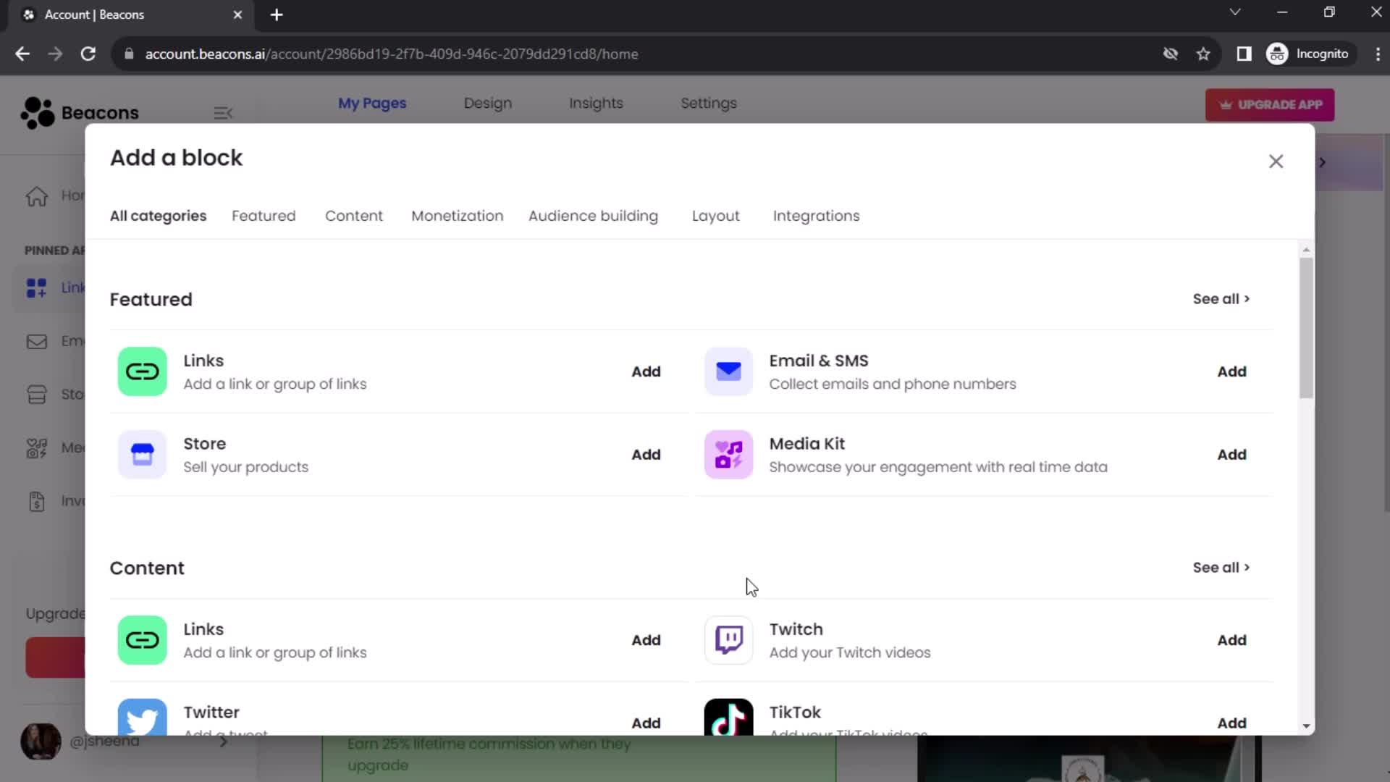Click the Layout category filter
Viewport: 1390px width, 782px height.
point(715,215)
